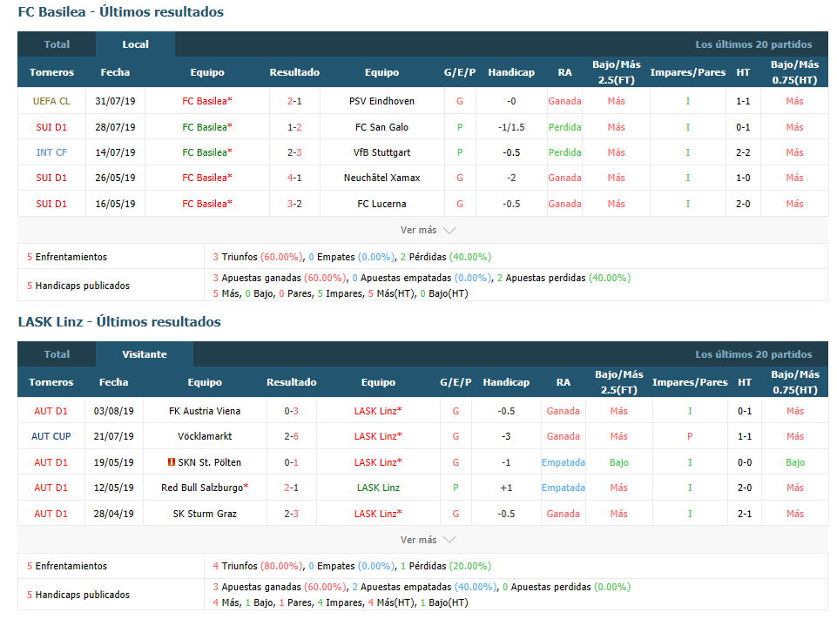This screenshot has width=837, height=619.
Task: Click the red flag icon beside SKN St. Pölten
Action: coord(172,462)
